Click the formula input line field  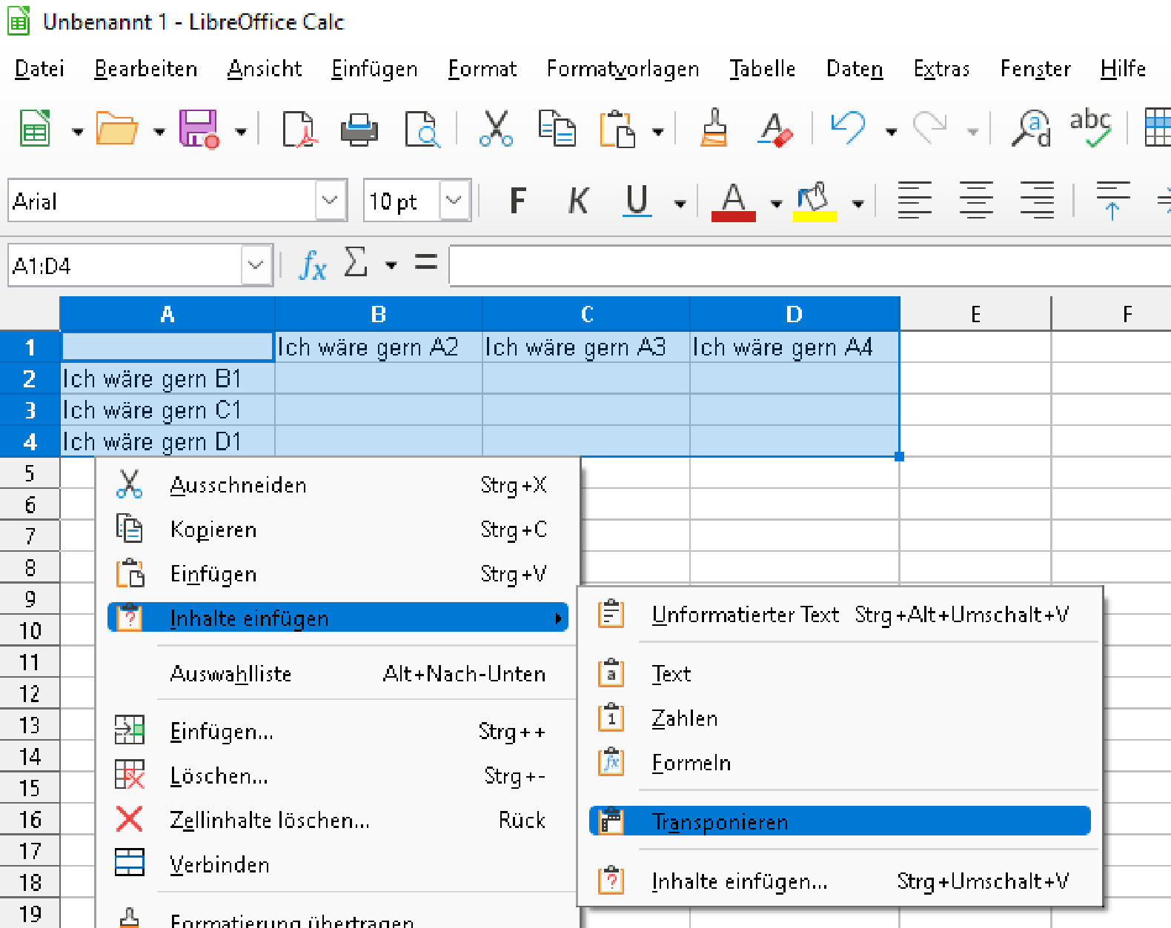coord(808,266)
